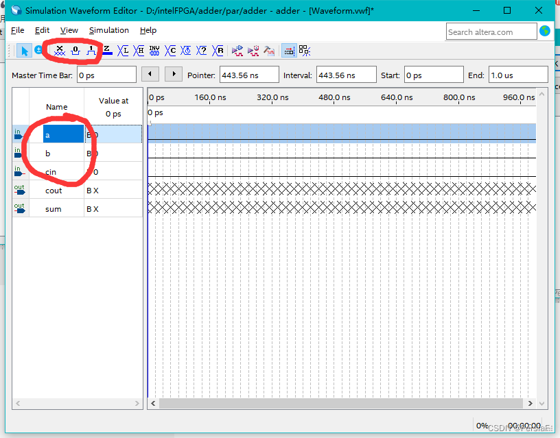
Task: Click the Start time field
Action: click(434, 75)
